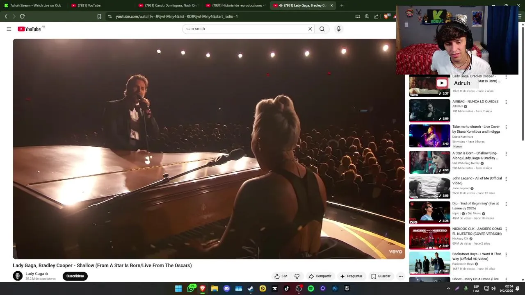Click the address bar URL
The height and width of the screenshot is (295, 525).
click(177, 16)
